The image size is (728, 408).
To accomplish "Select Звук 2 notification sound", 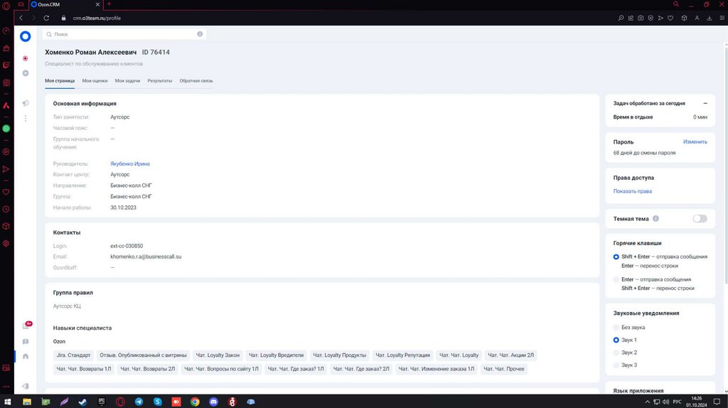I will tap(616, 353).
